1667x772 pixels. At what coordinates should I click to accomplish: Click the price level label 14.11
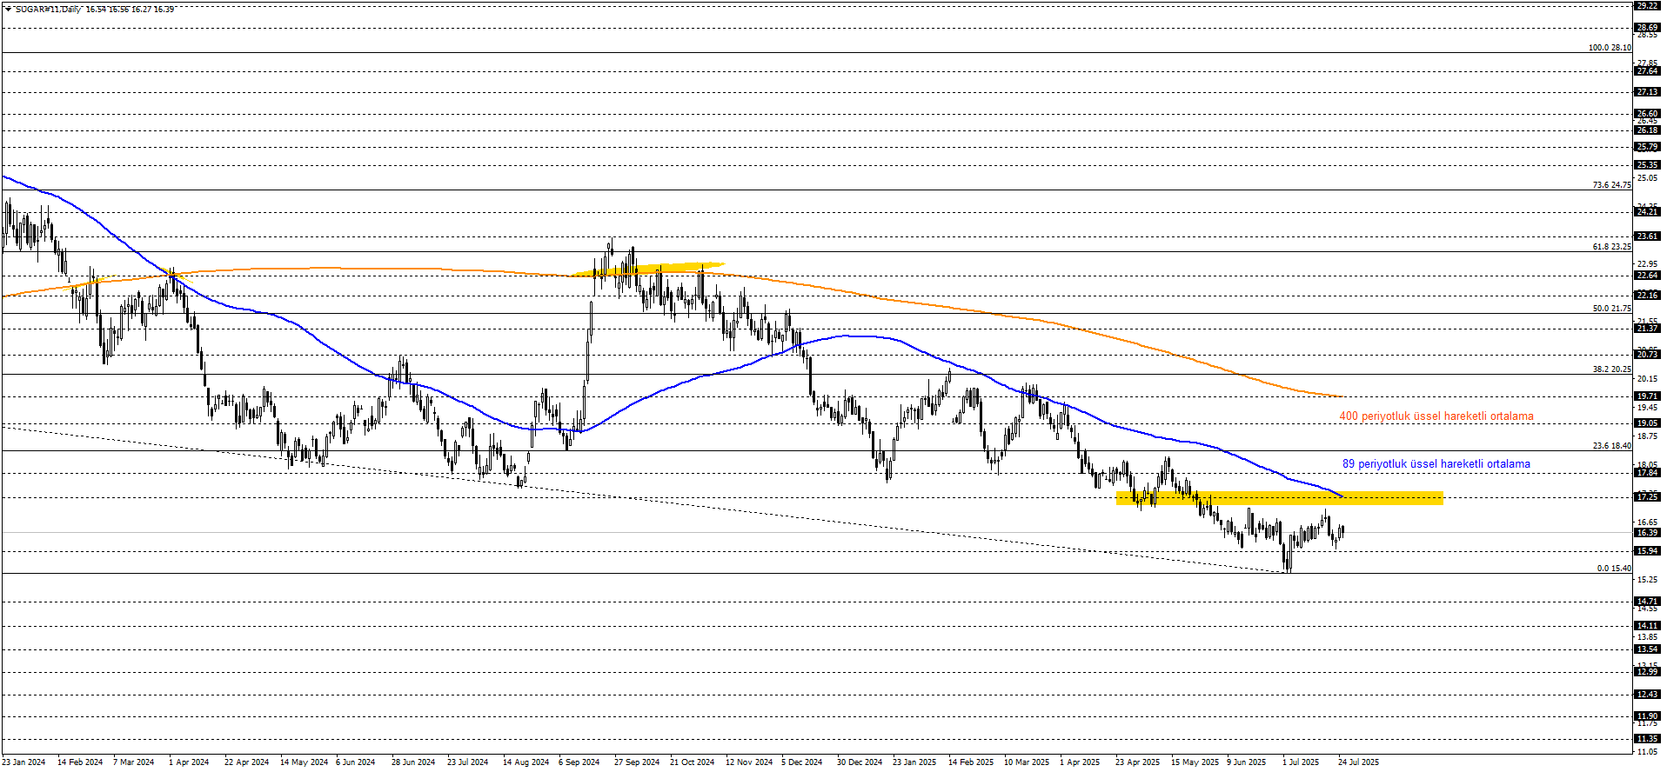1647,626
